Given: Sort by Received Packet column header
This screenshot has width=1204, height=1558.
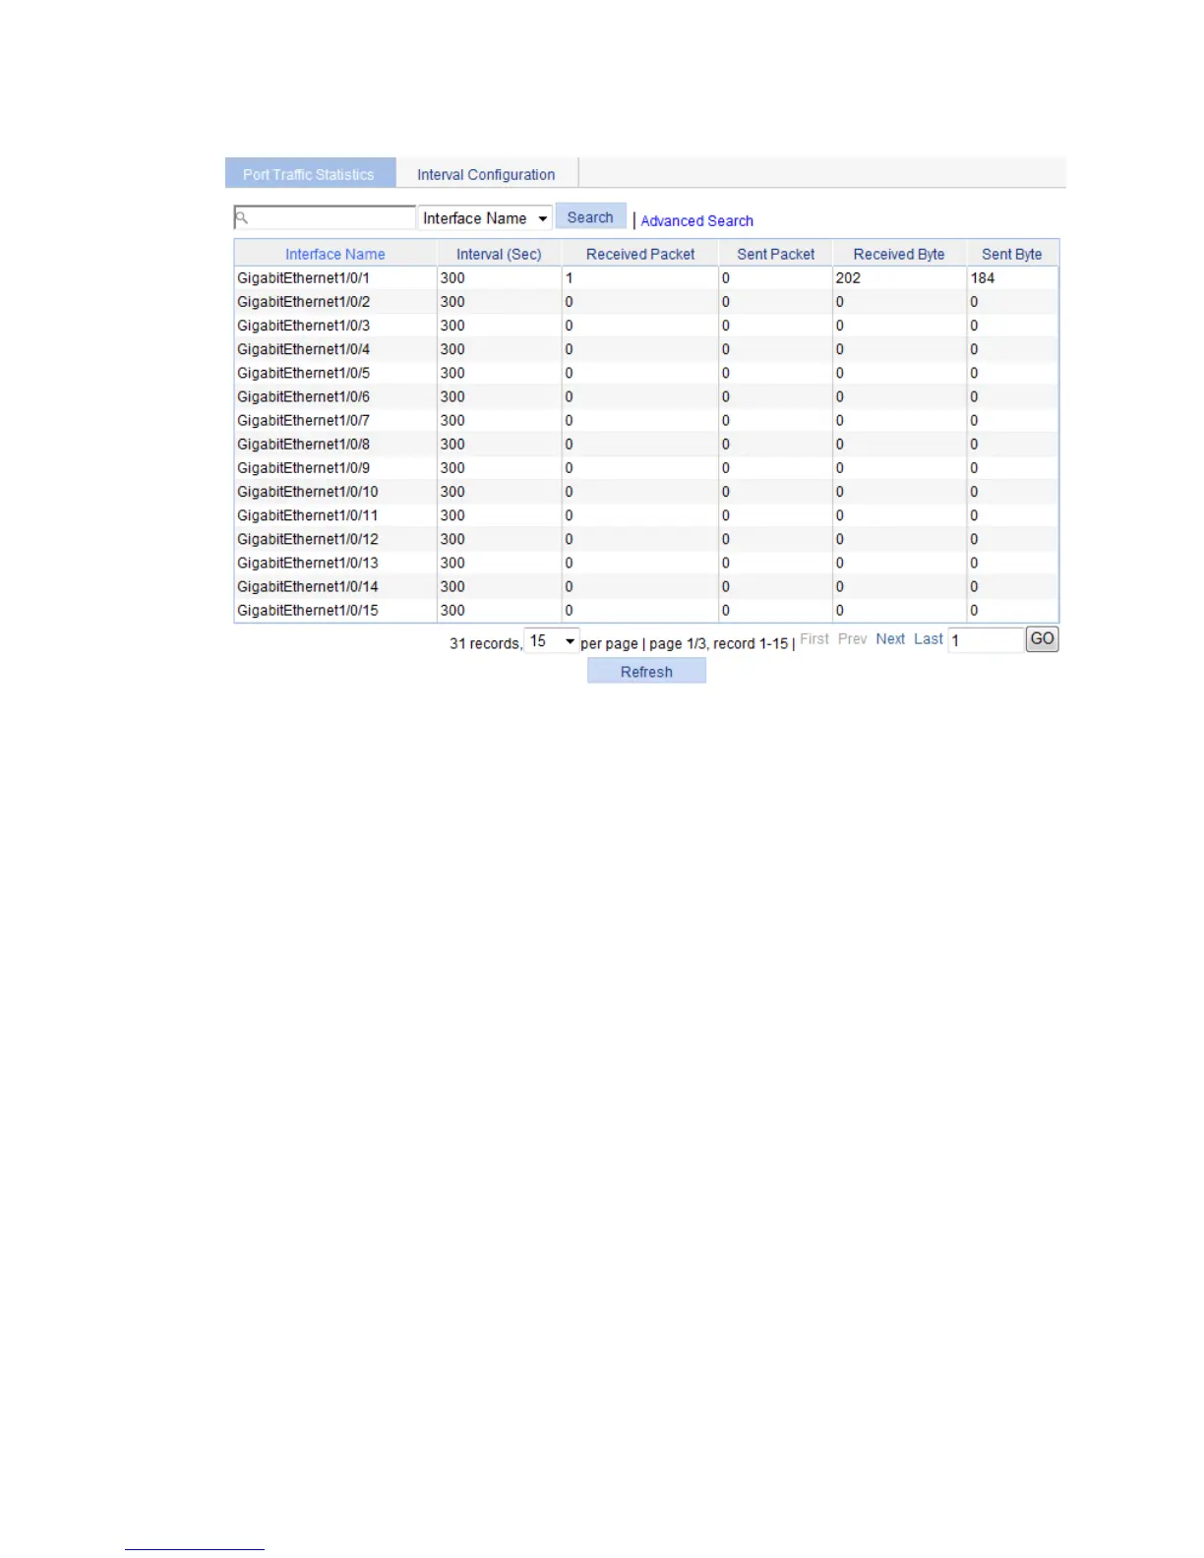Looking at the screenshot, I should [x=640, y=254].
